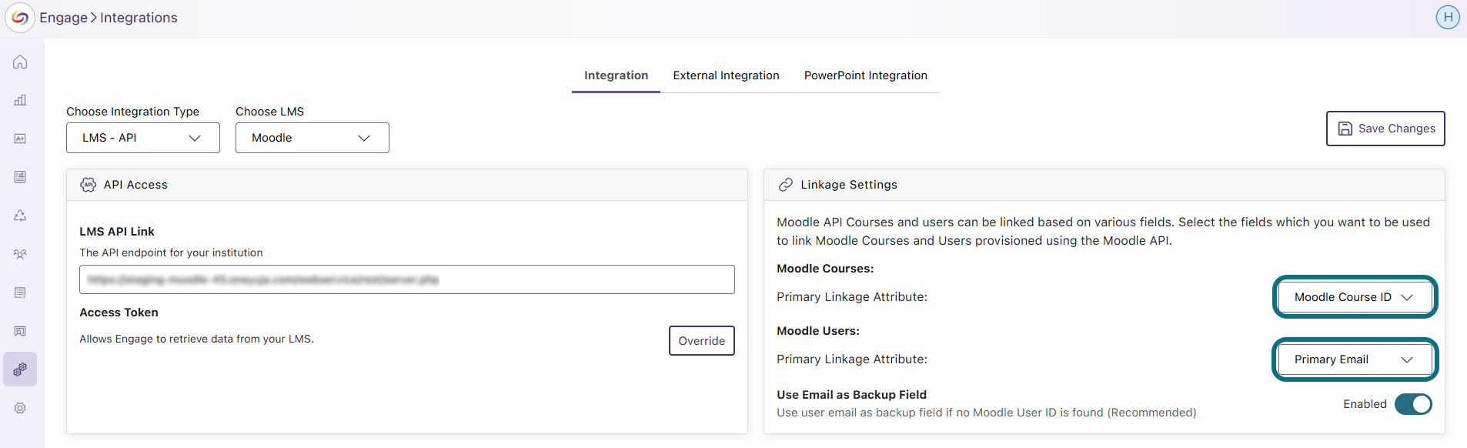Open the Choose Integration Type dropdown

pyautogui.click(x=143, y=138)
